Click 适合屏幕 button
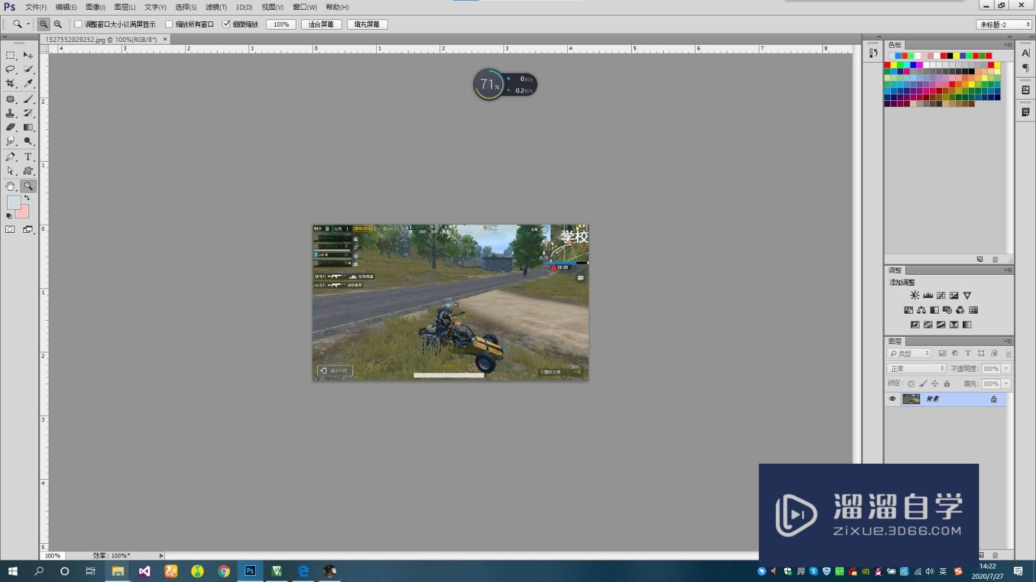Screen dimensions: 1036x582 (321, 25)
